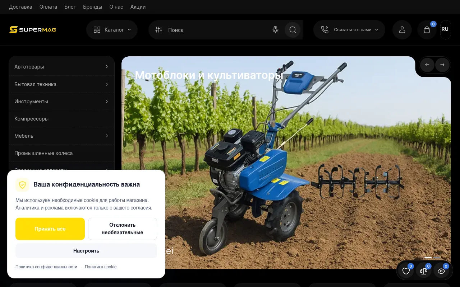Select first banner slide indicator
The height and width of the screenshot is (287, 460).
[428, 258]
